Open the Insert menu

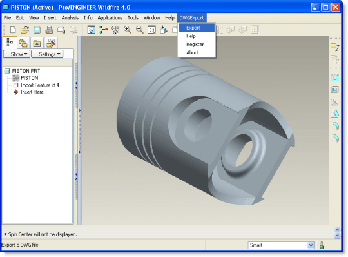(50, 18)
